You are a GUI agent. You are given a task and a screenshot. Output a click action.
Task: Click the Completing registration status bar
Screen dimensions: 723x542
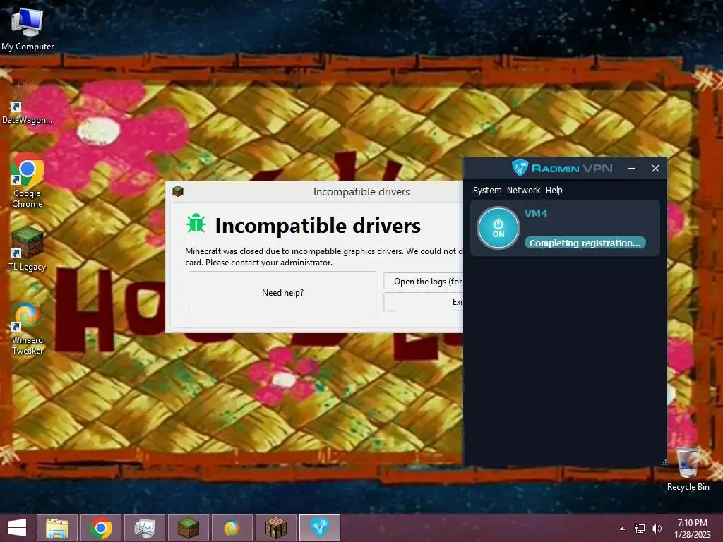[x=585, y=243]
